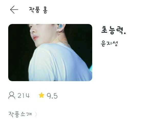
Task: Tap the 작품소개 gray label text
Action: 20,114
